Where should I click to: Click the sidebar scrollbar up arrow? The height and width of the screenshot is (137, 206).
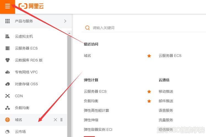[x=69, y=33]
